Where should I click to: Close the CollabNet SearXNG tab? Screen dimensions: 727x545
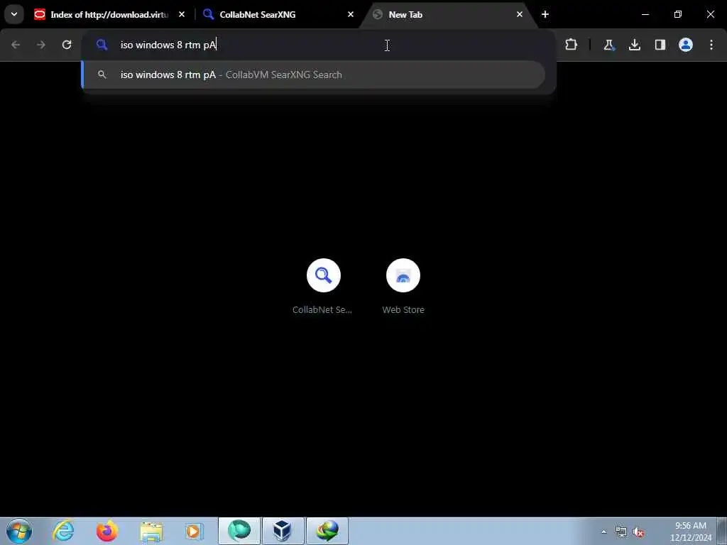click(x=351, y=14)
